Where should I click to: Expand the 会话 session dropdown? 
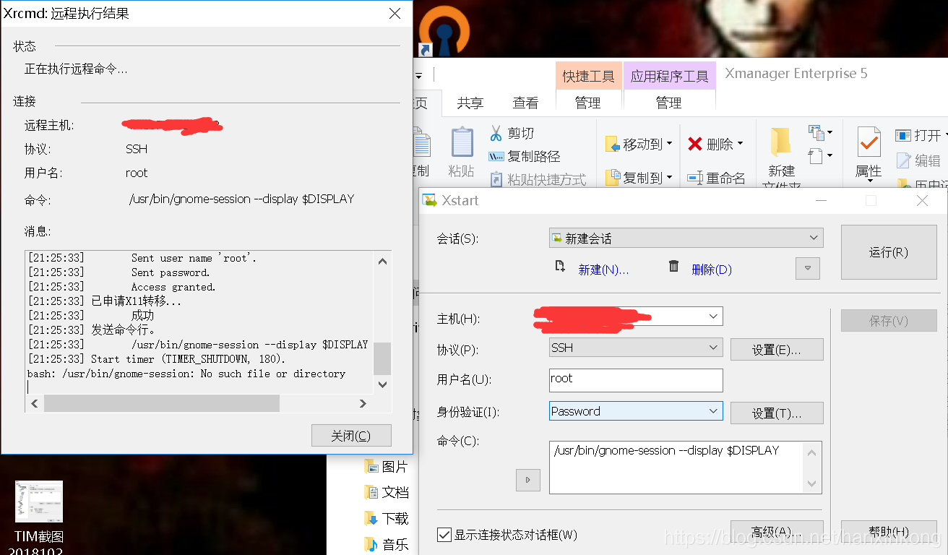(814, 238)
